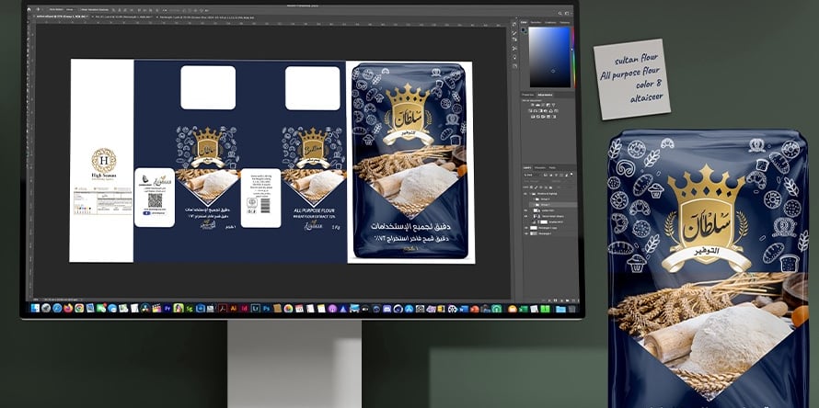Add a Vibrance adjustment layer
The height and width of the screenshot is (408, 819).
coord(554,105)
